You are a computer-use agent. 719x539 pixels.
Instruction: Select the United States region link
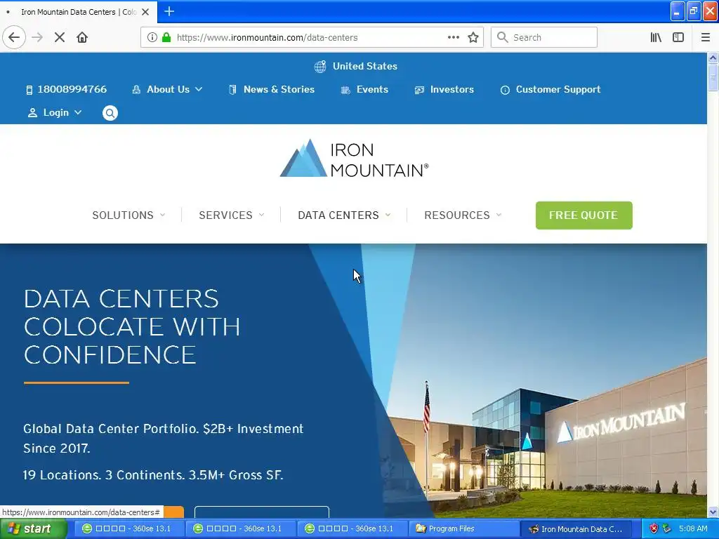[x=365, y=66]
